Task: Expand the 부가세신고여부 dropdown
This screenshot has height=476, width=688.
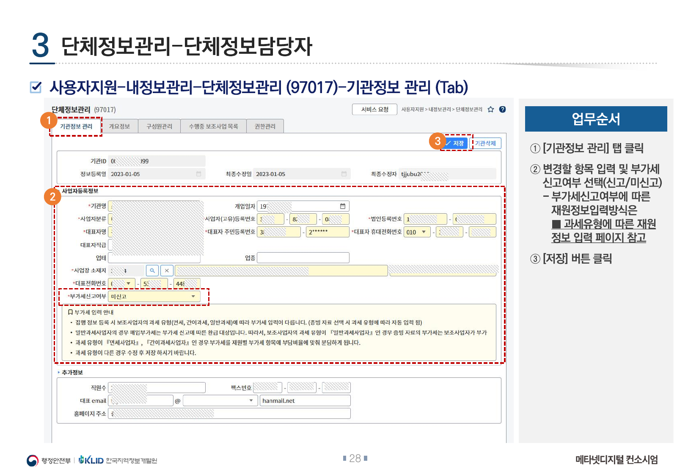Action: tap(193, 297)
